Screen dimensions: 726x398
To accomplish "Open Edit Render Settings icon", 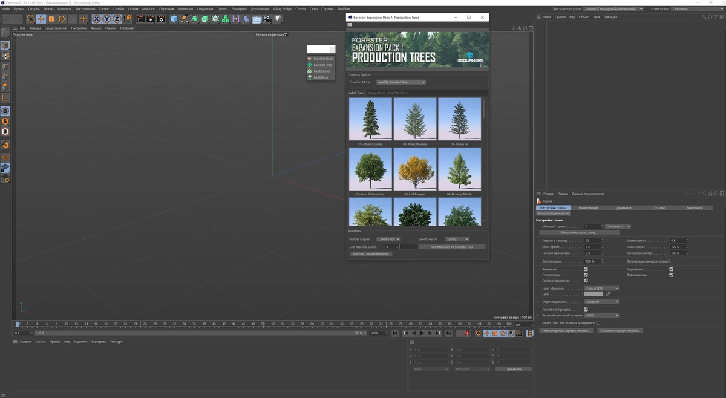I will click(x=161, y=19).
